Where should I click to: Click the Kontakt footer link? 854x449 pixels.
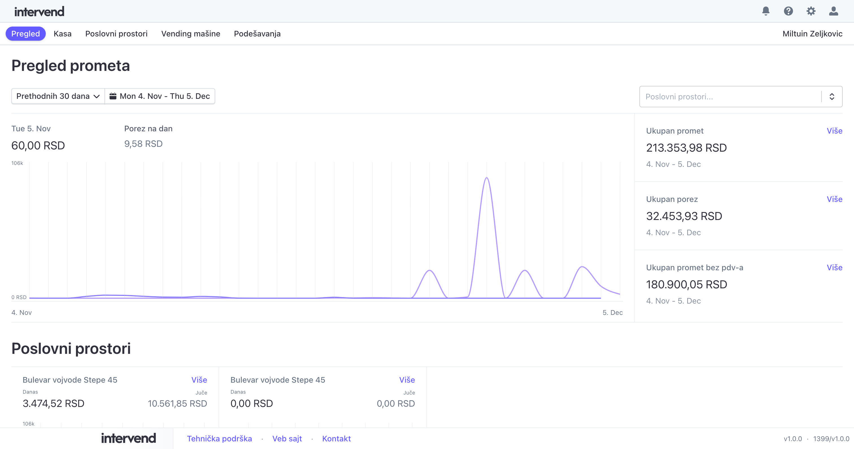336,438
